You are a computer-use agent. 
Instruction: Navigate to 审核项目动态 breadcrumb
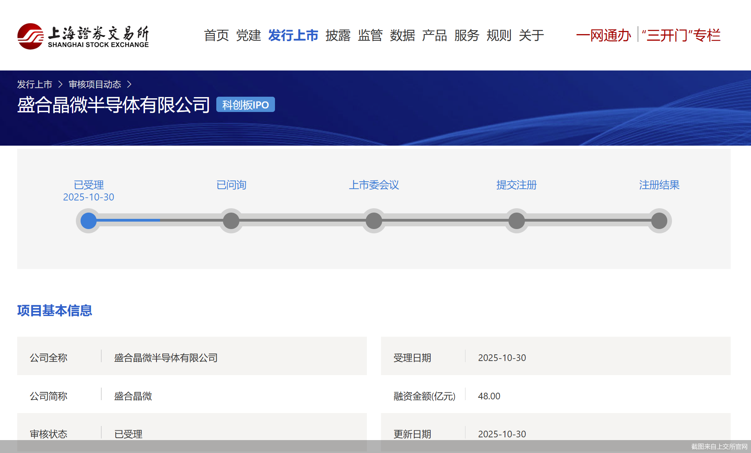[95, 84]
